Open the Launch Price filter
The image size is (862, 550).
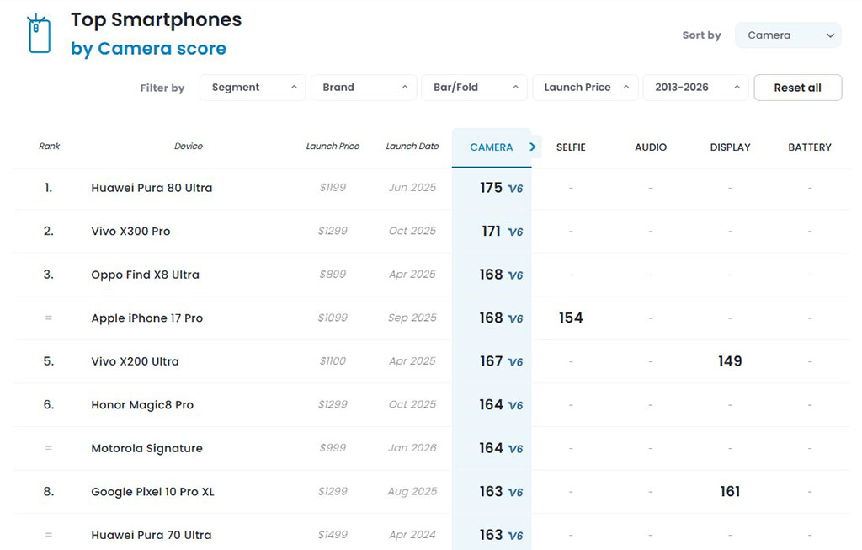(x=585, y=88)
